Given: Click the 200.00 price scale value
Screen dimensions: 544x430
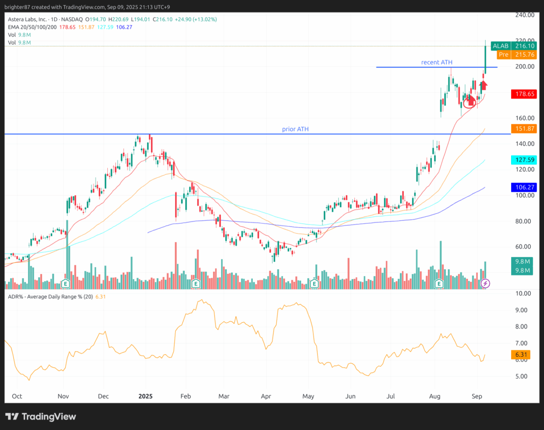Looking at the screenshot, I should click(524, 66).
